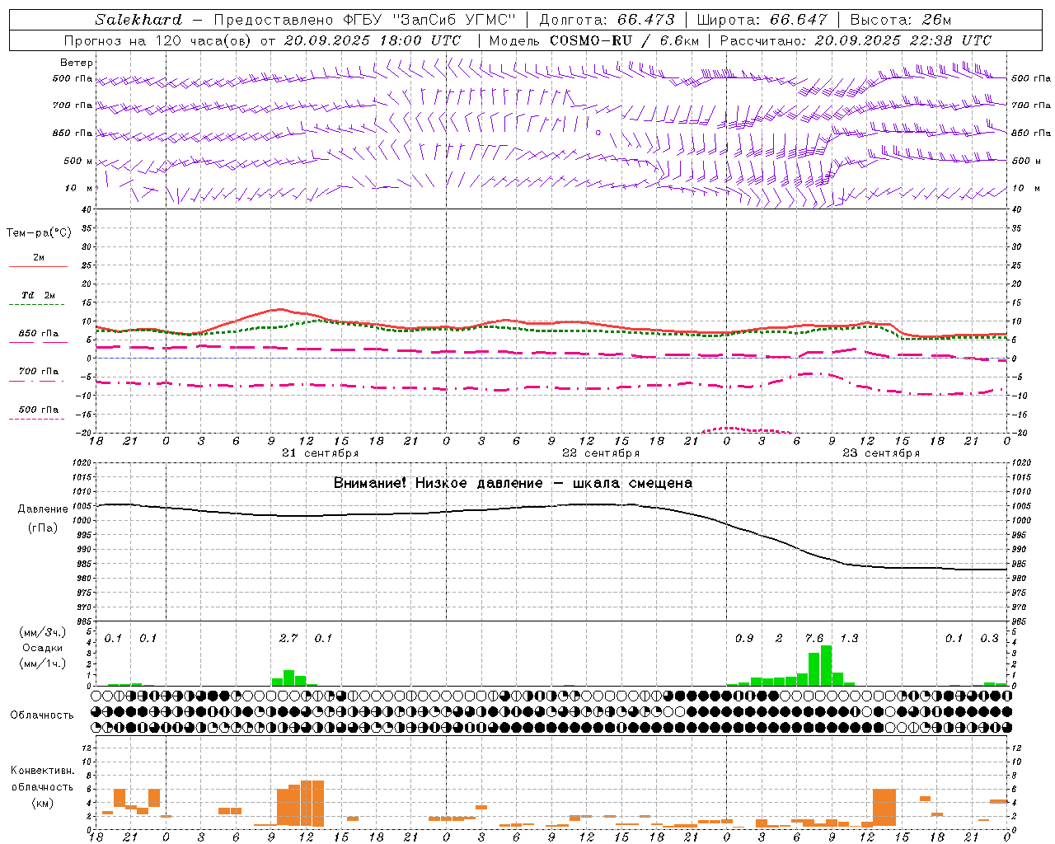Click the Td 2м dew point legend entry
This screenshot has height=844, width=1055.
tap(39, 295)
